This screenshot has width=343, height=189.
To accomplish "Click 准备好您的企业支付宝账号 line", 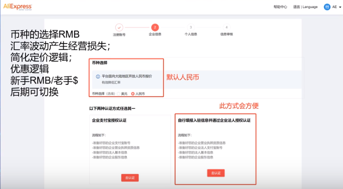I will (111, 143).
